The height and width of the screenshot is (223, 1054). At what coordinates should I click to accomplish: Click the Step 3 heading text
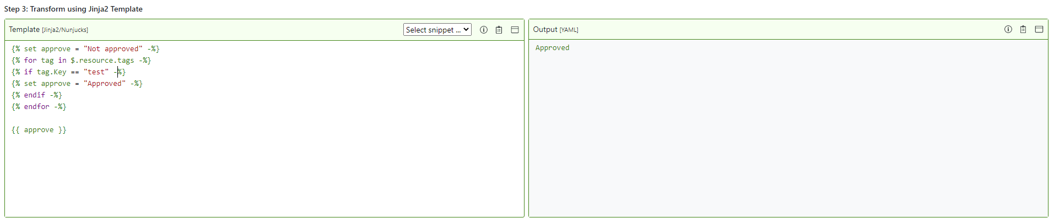pos(73,9)
